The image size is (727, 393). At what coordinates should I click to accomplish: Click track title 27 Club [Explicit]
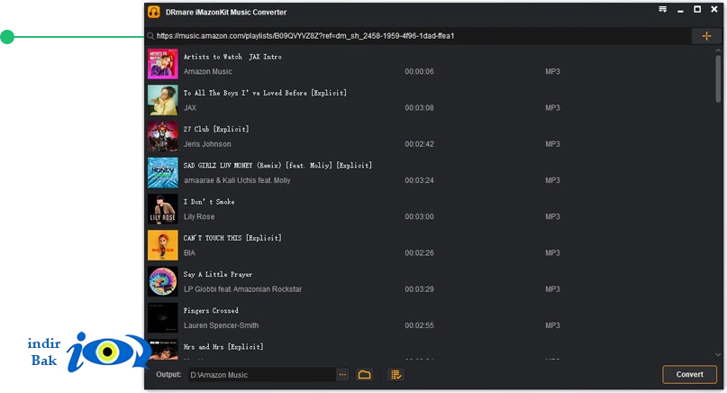[x=216, y=129]
